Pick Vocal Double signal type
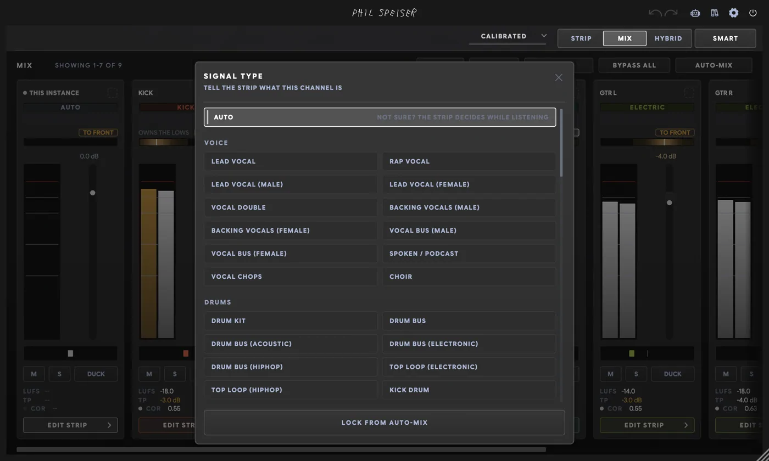 291,207
